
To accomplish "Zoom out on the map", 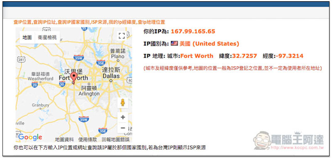I will 123,128.
